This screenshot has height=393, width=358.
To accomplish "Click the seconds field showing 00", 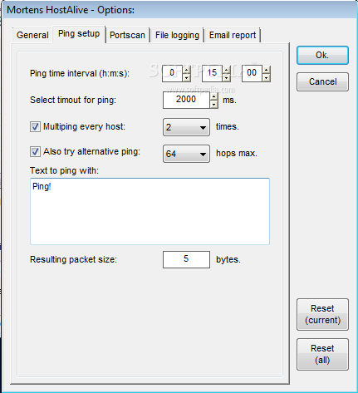I will point(252,73).
